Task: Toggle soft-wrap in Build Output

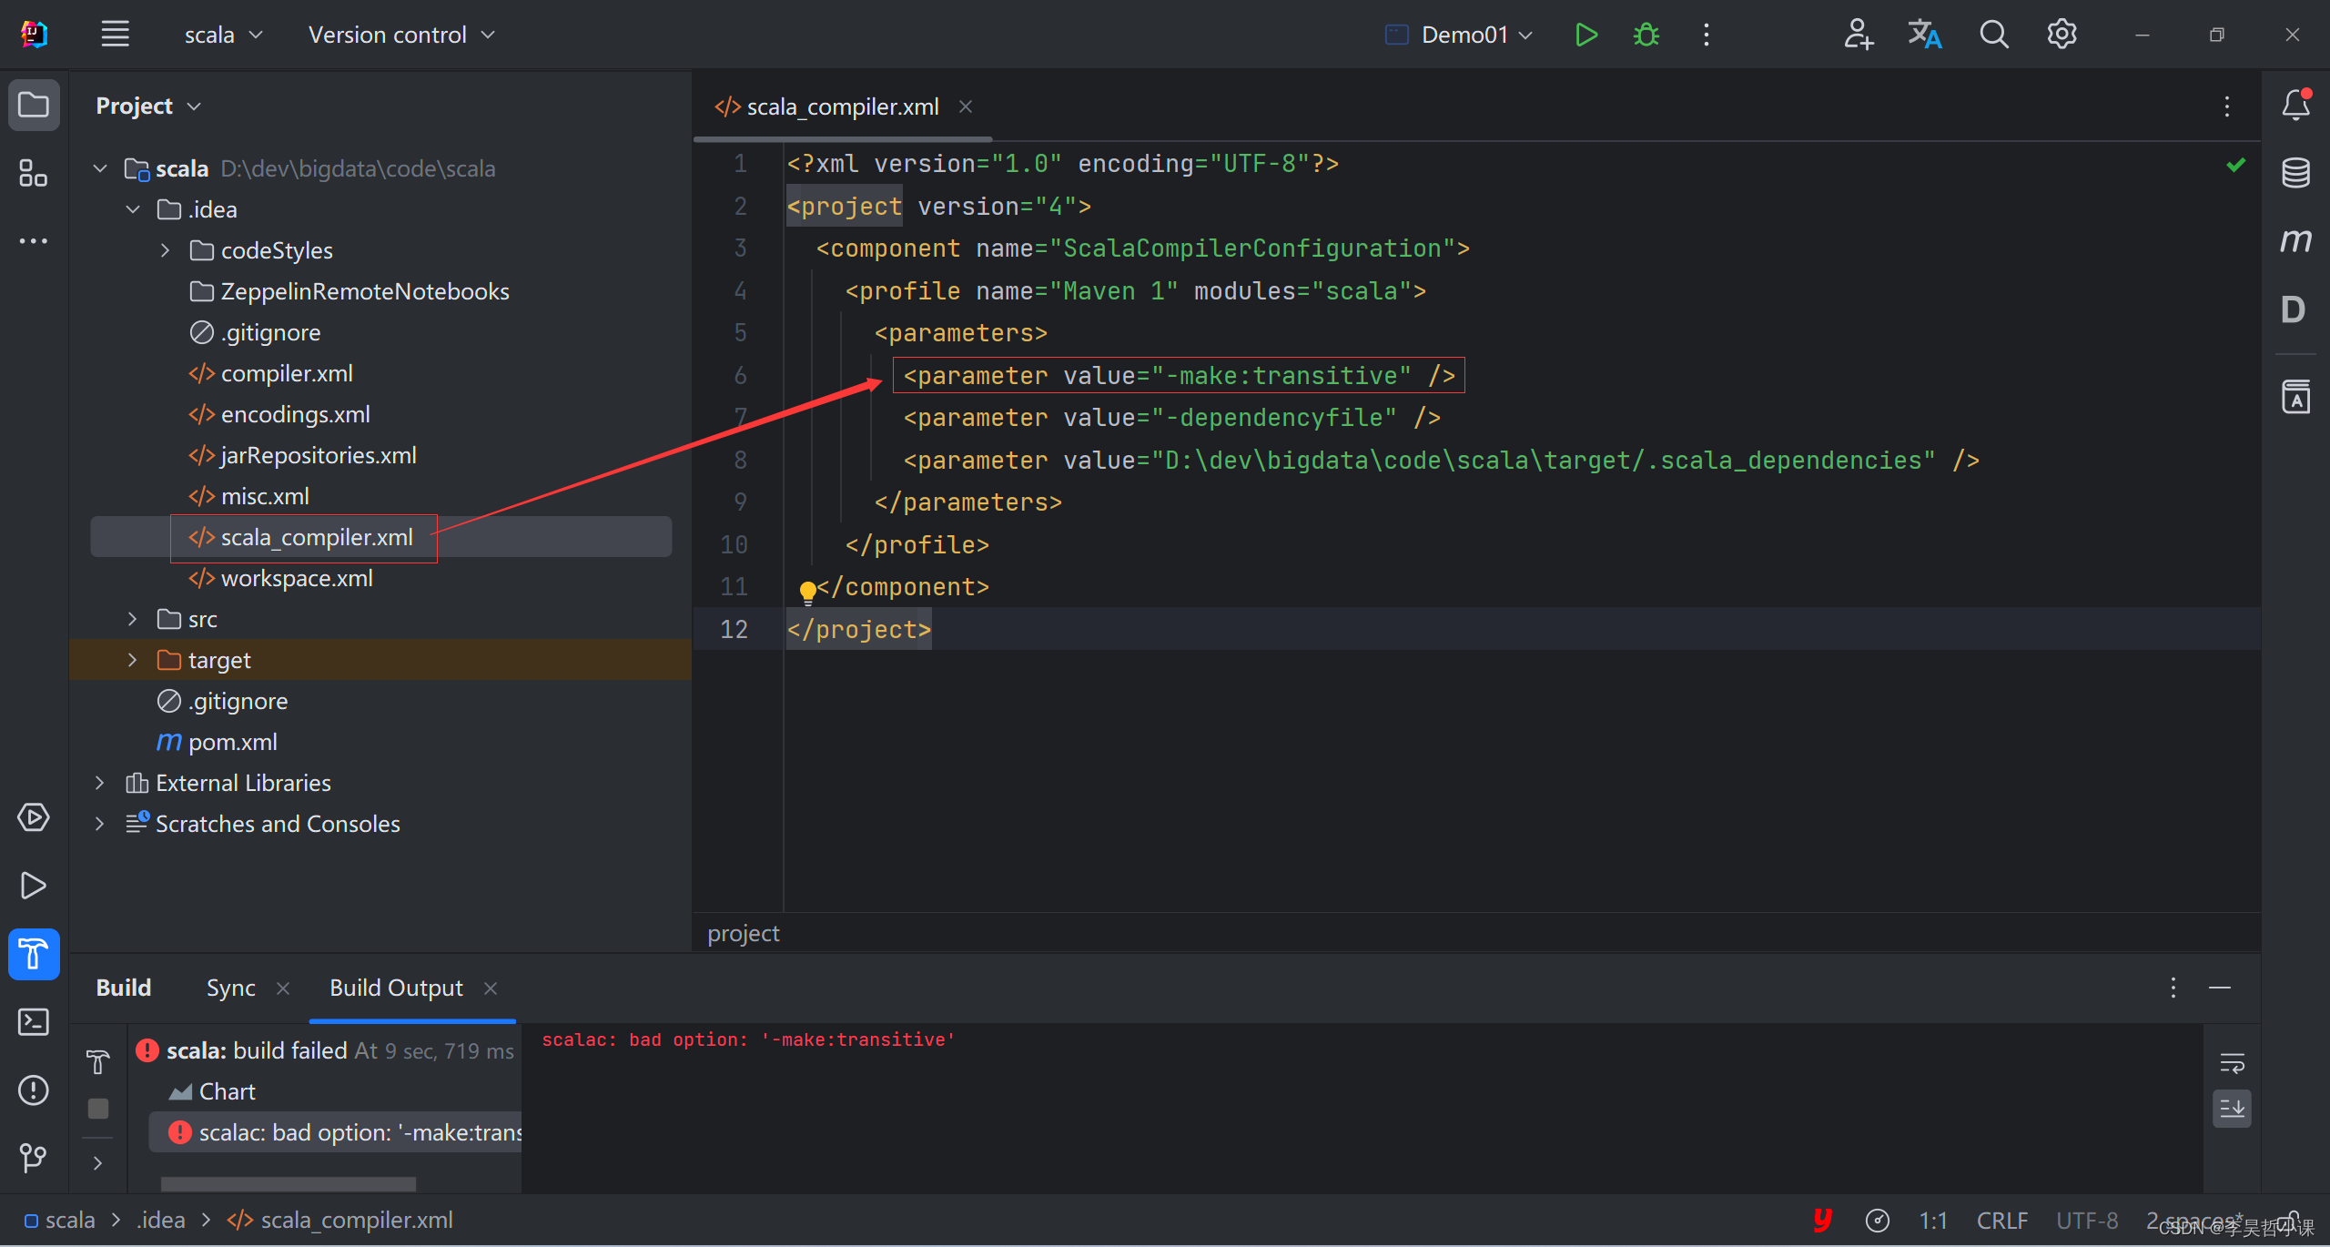Action: [x=2232, y=1062]
